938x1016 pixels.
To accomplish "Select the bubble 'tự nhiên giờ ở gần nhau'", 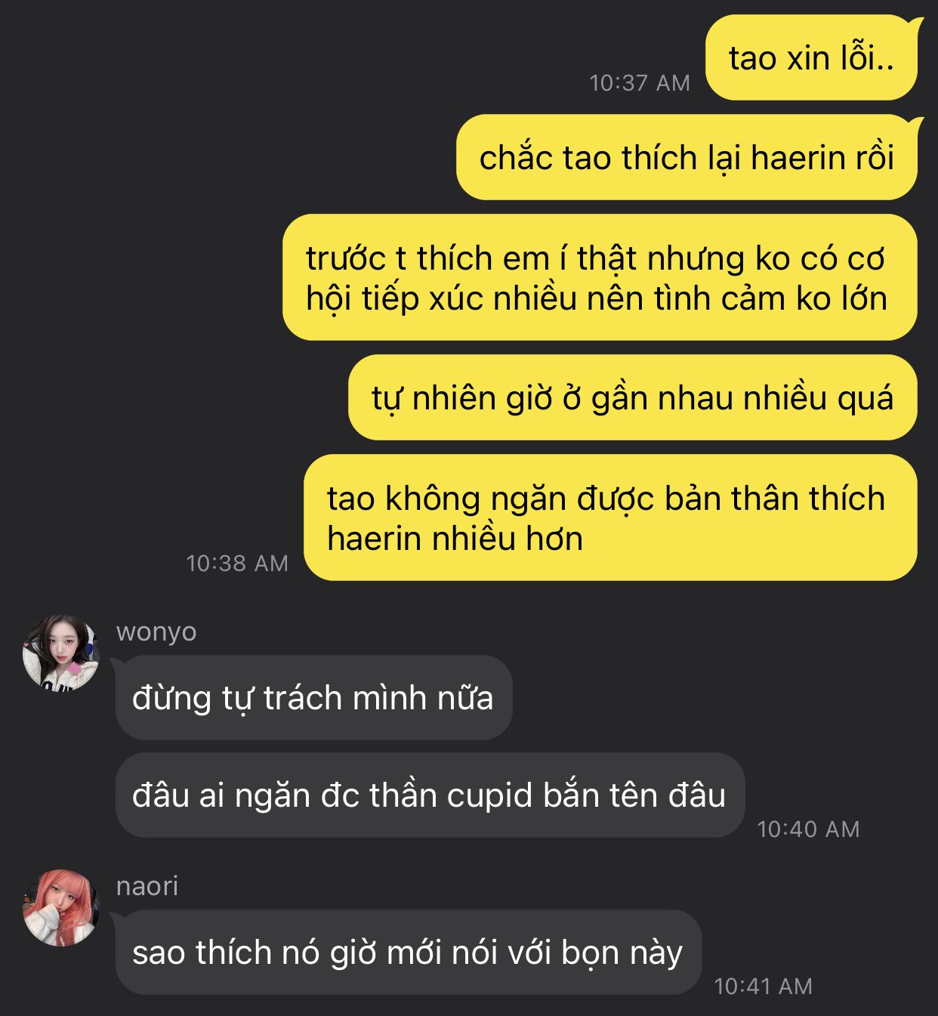I will (x=632, y=397).
